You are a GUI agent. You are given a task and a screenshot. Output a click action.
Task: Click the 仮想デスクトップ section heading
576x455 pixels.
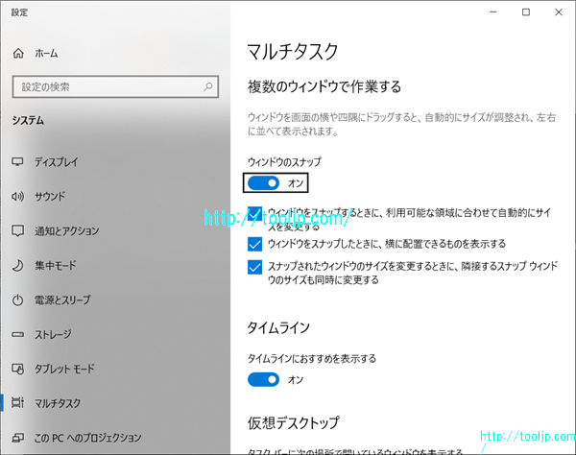(294, 422)
